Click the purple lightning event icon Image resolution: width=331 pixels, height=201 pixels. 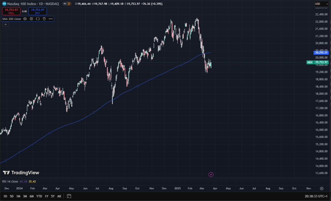click(x=211, y=175)
